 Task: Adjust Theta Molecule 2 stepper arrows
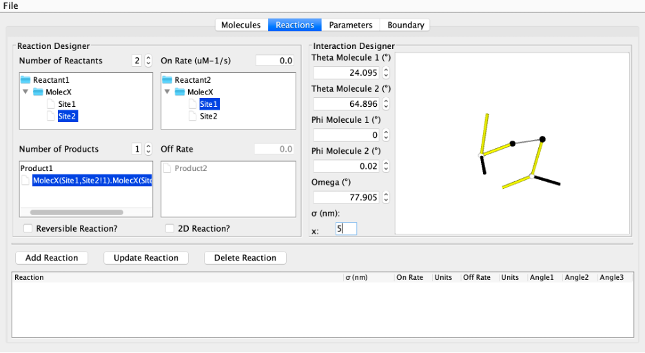pos(386,103)
